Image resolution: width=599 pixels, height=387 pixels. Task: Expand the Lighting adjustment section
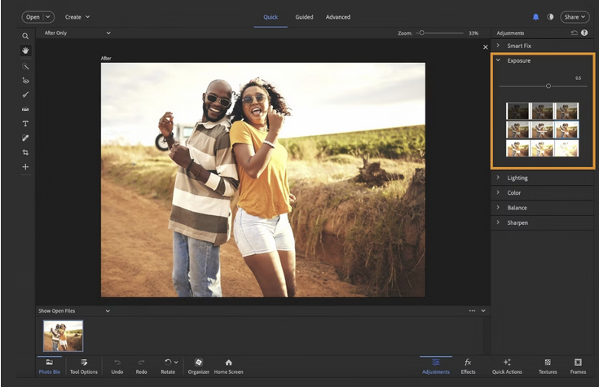pyautogui.click(x=517, y=178)
